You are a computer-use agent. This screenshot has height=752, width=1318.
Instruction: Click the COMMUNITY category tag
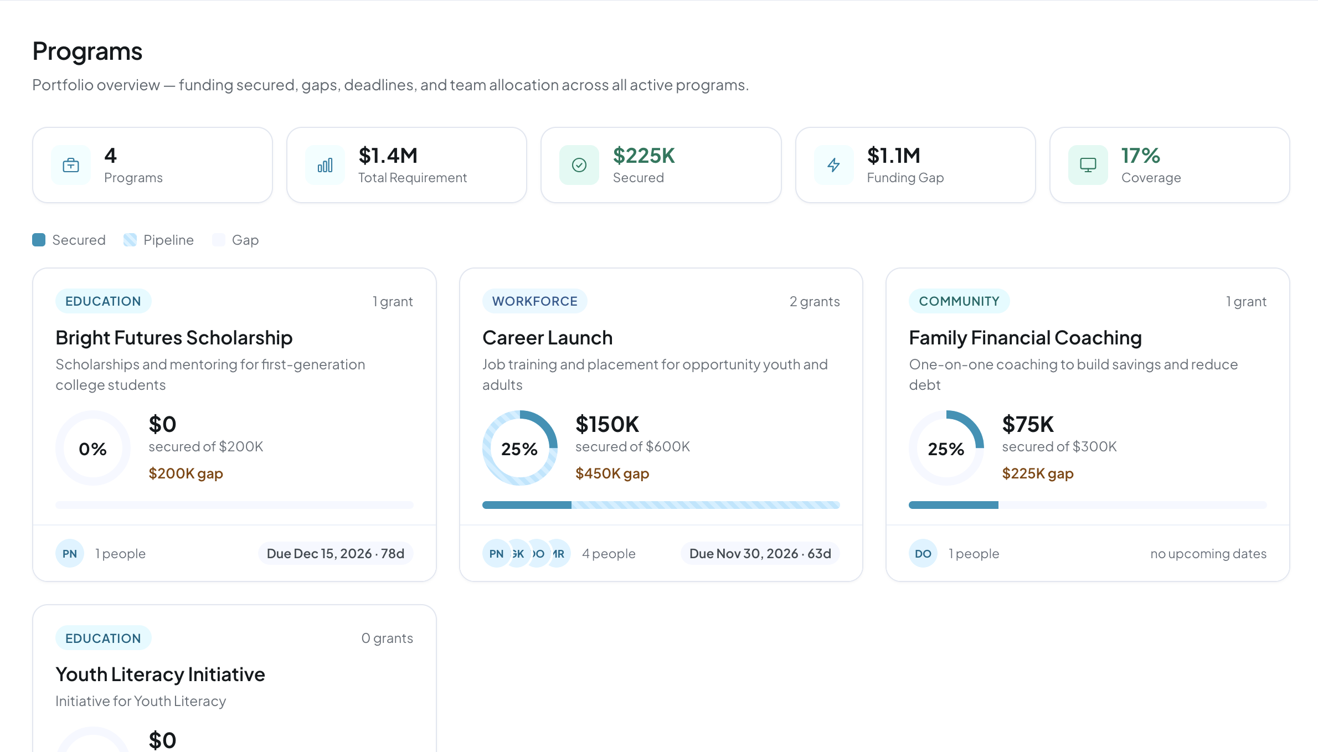click(x=959, y=301)
